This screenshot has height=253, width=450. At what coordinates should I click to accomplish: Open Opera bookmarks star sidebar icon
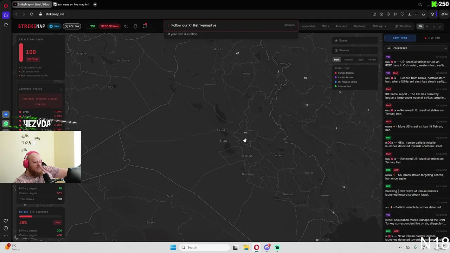(x=6, y=25)
